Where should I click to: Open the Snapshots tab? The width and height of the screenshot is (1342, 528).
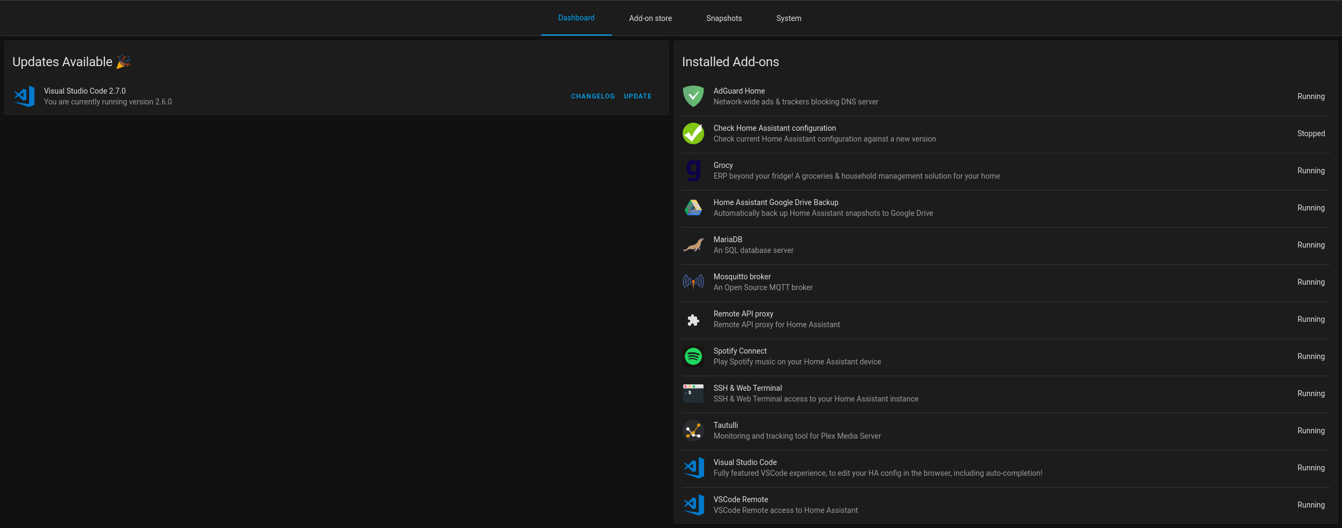(724, 18)
